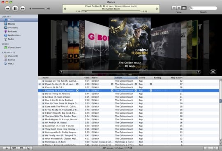Open the Genius playlist
Image resolution: width=222 pixels, height=151 pixels.
(12, 60)
